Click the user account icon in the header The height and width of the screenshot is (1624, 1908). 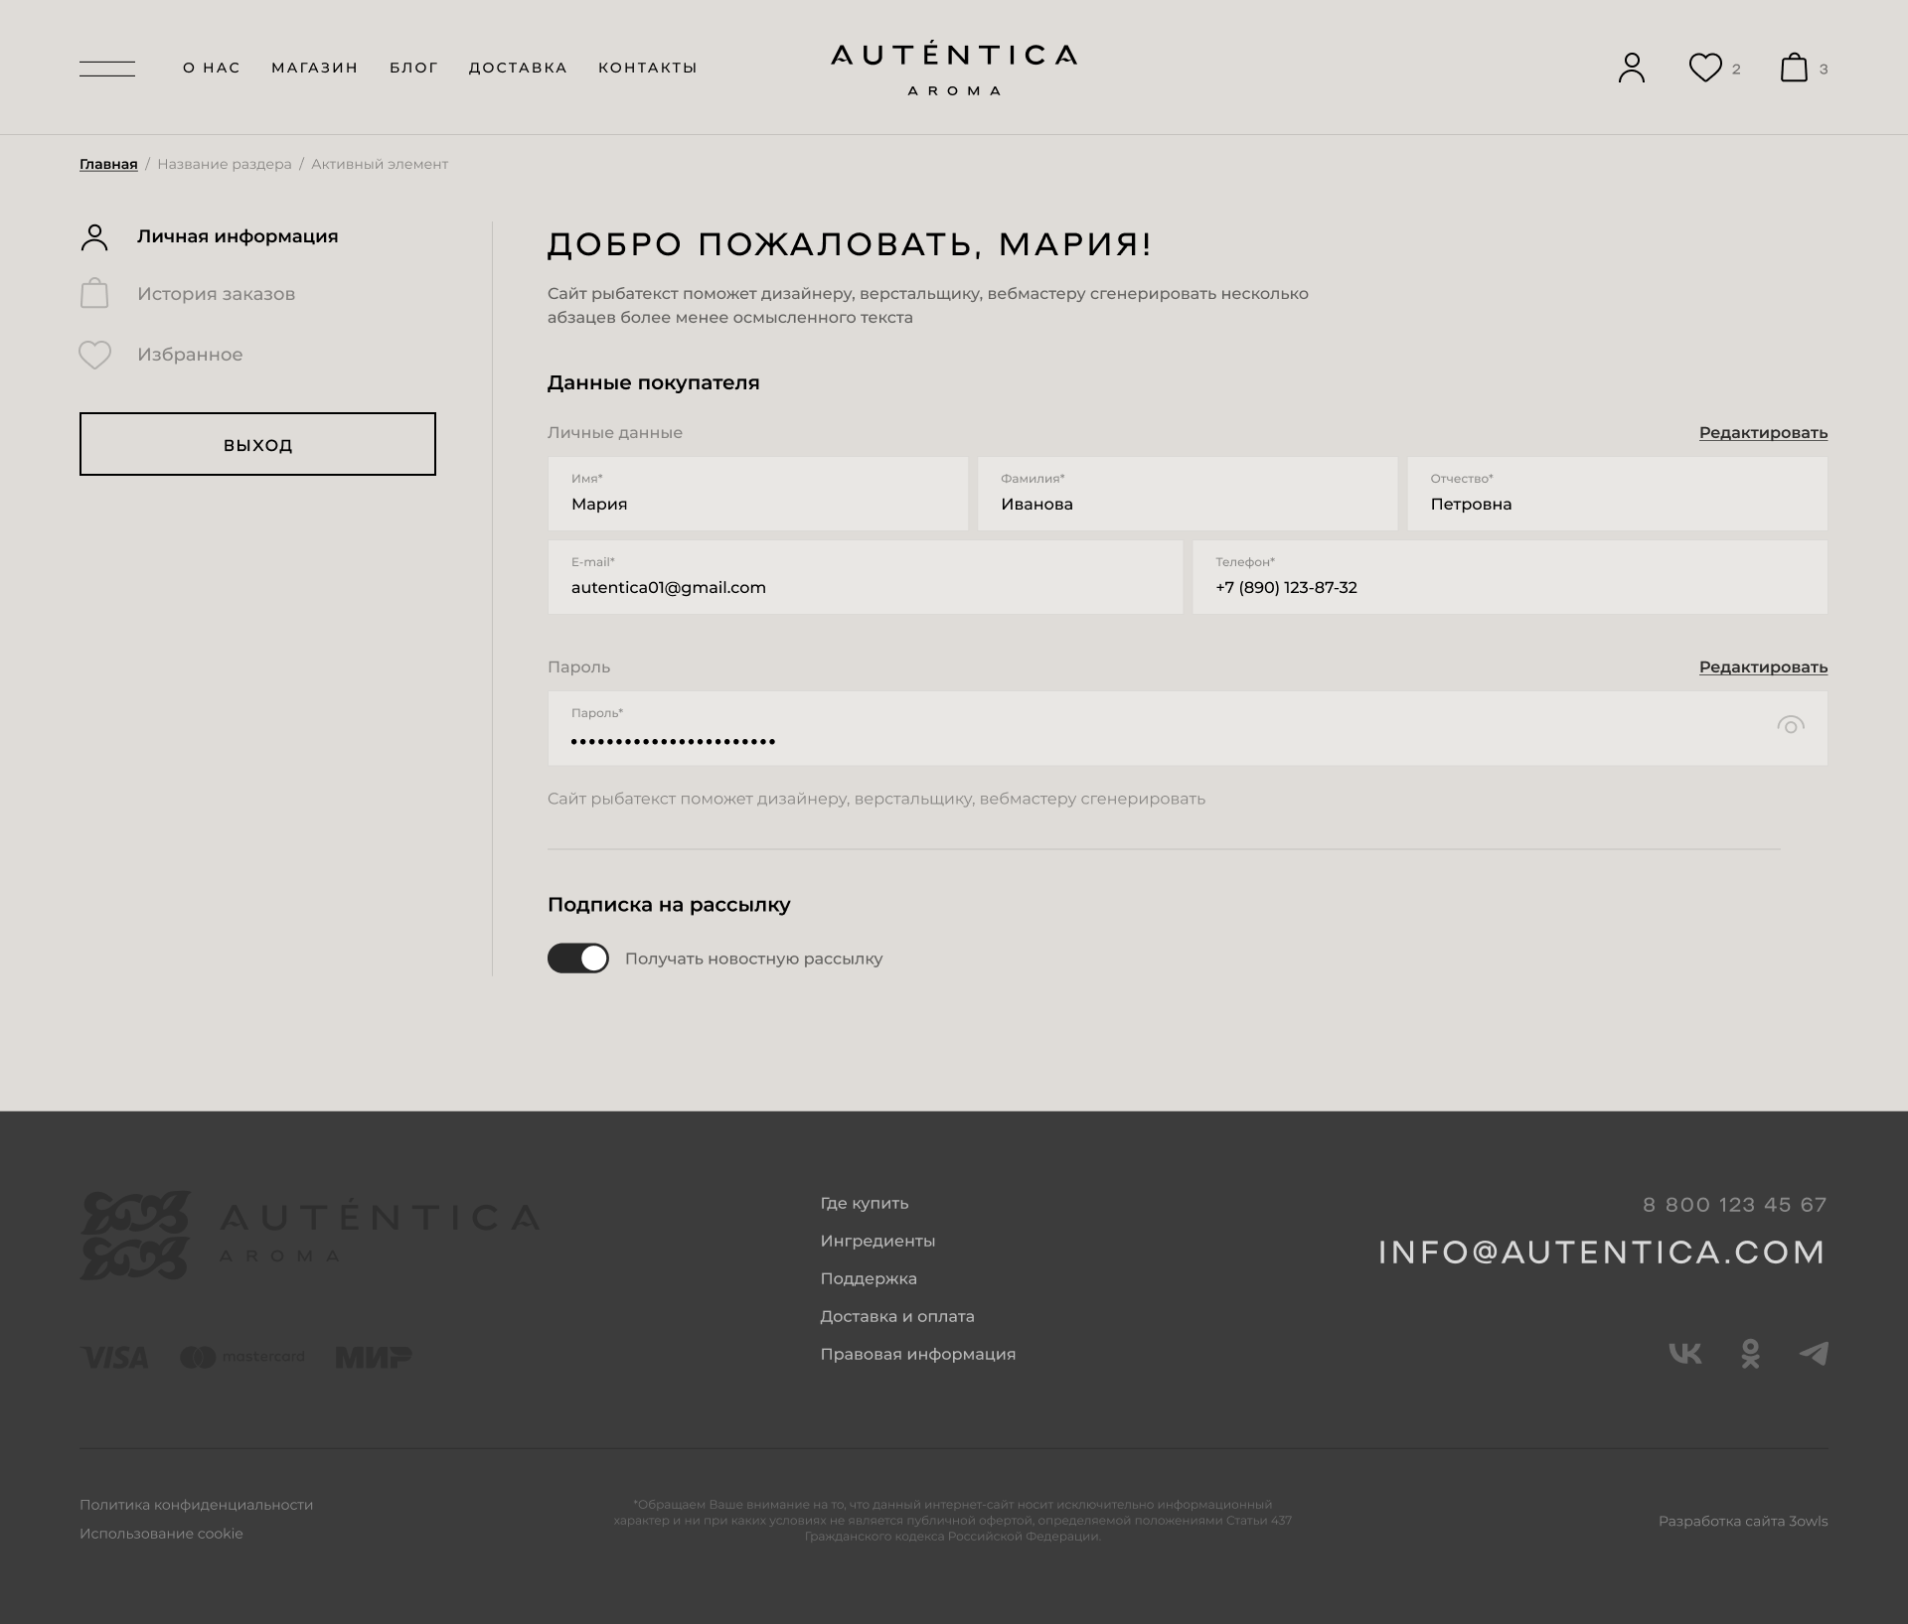tap(1632, 68)
